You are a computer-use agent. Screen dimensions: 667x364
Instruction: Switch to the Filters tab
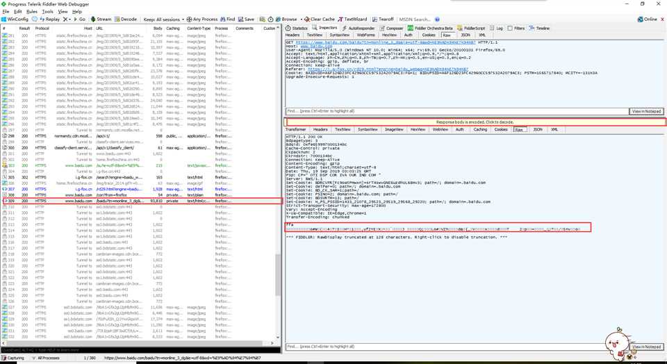click(516, 28)
